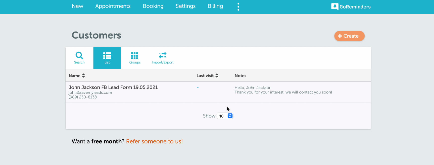Click the Customers page heading
Viewport: 434px width, 165px height.
pyautogui.click(x=97, y=35)
